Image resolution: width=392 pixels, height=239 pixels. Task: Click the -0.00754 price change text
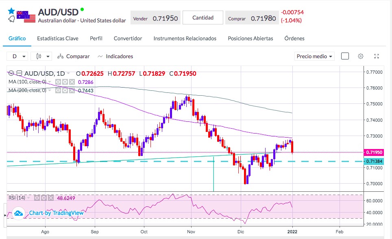click(292, 12)
